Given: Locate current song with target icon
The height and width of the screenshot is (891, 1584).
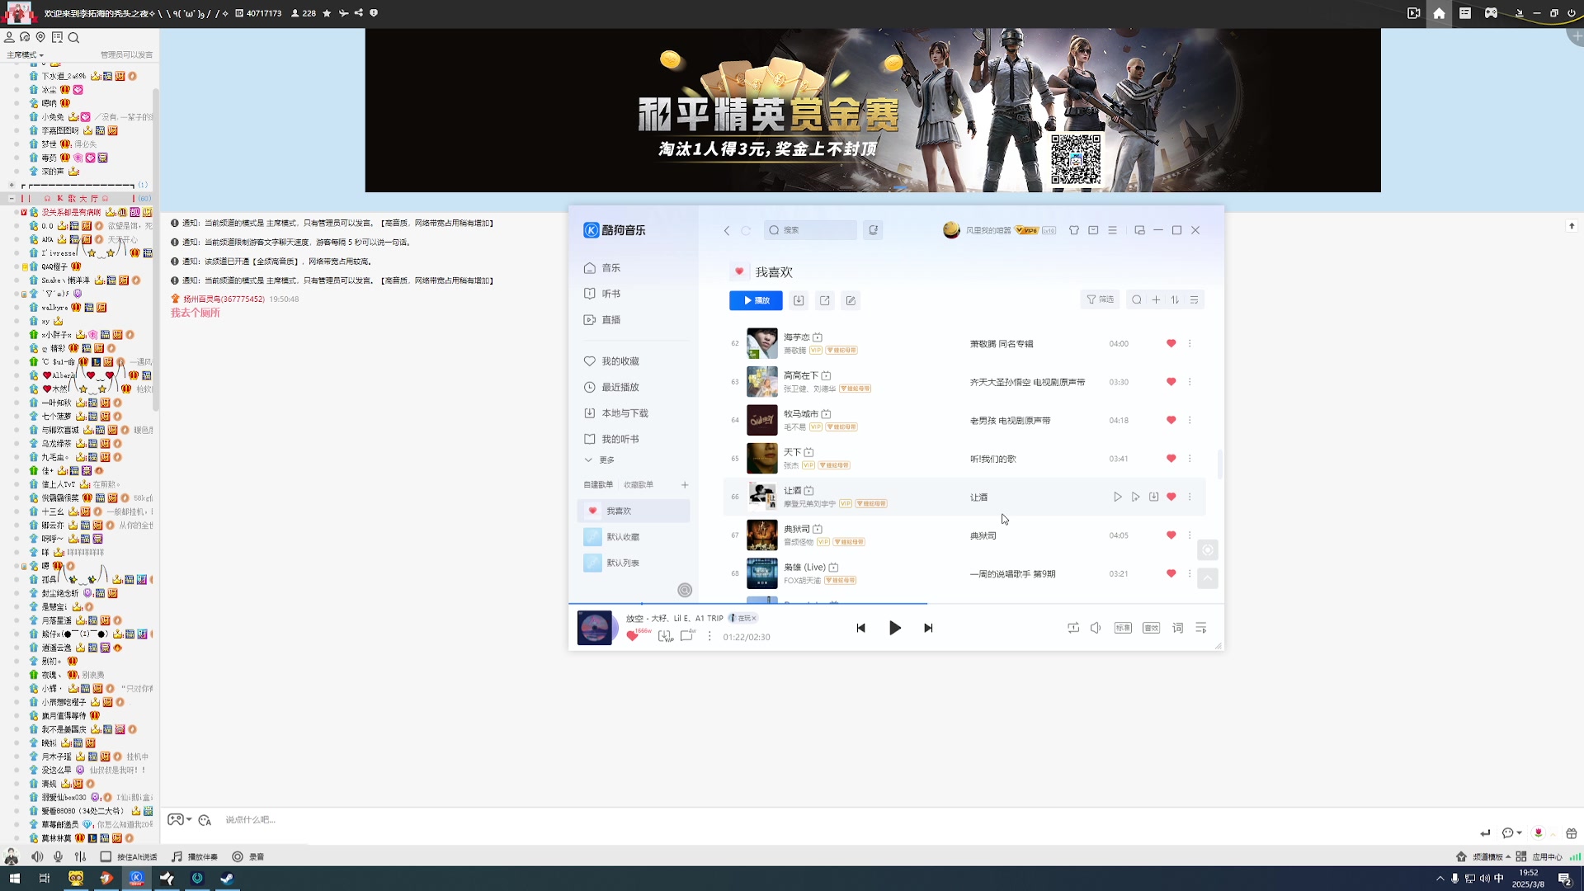Looking at the screenshot, I should pos(1207,550).
